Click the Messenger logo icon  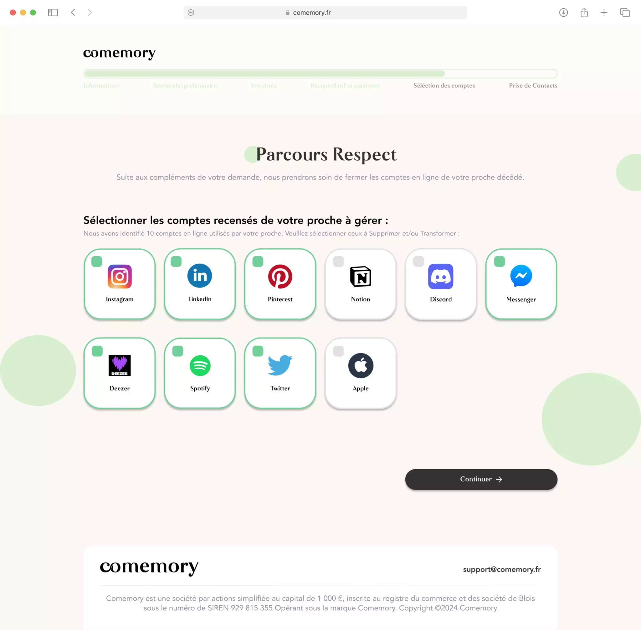pyautogui.click(x=521, y=276)
